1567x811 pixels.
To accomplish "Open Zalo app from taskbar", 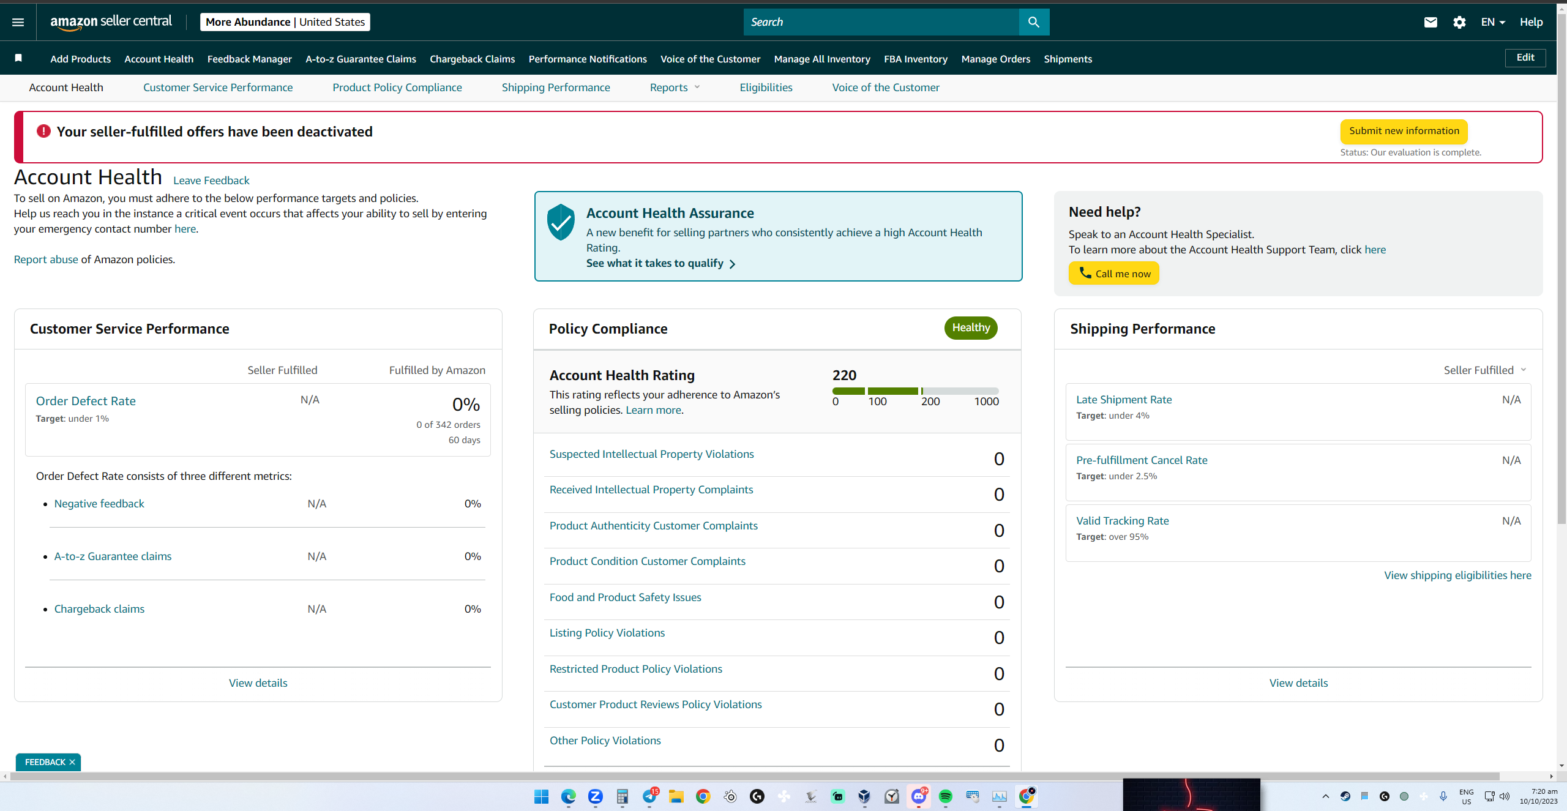I will tap(596, 796).
